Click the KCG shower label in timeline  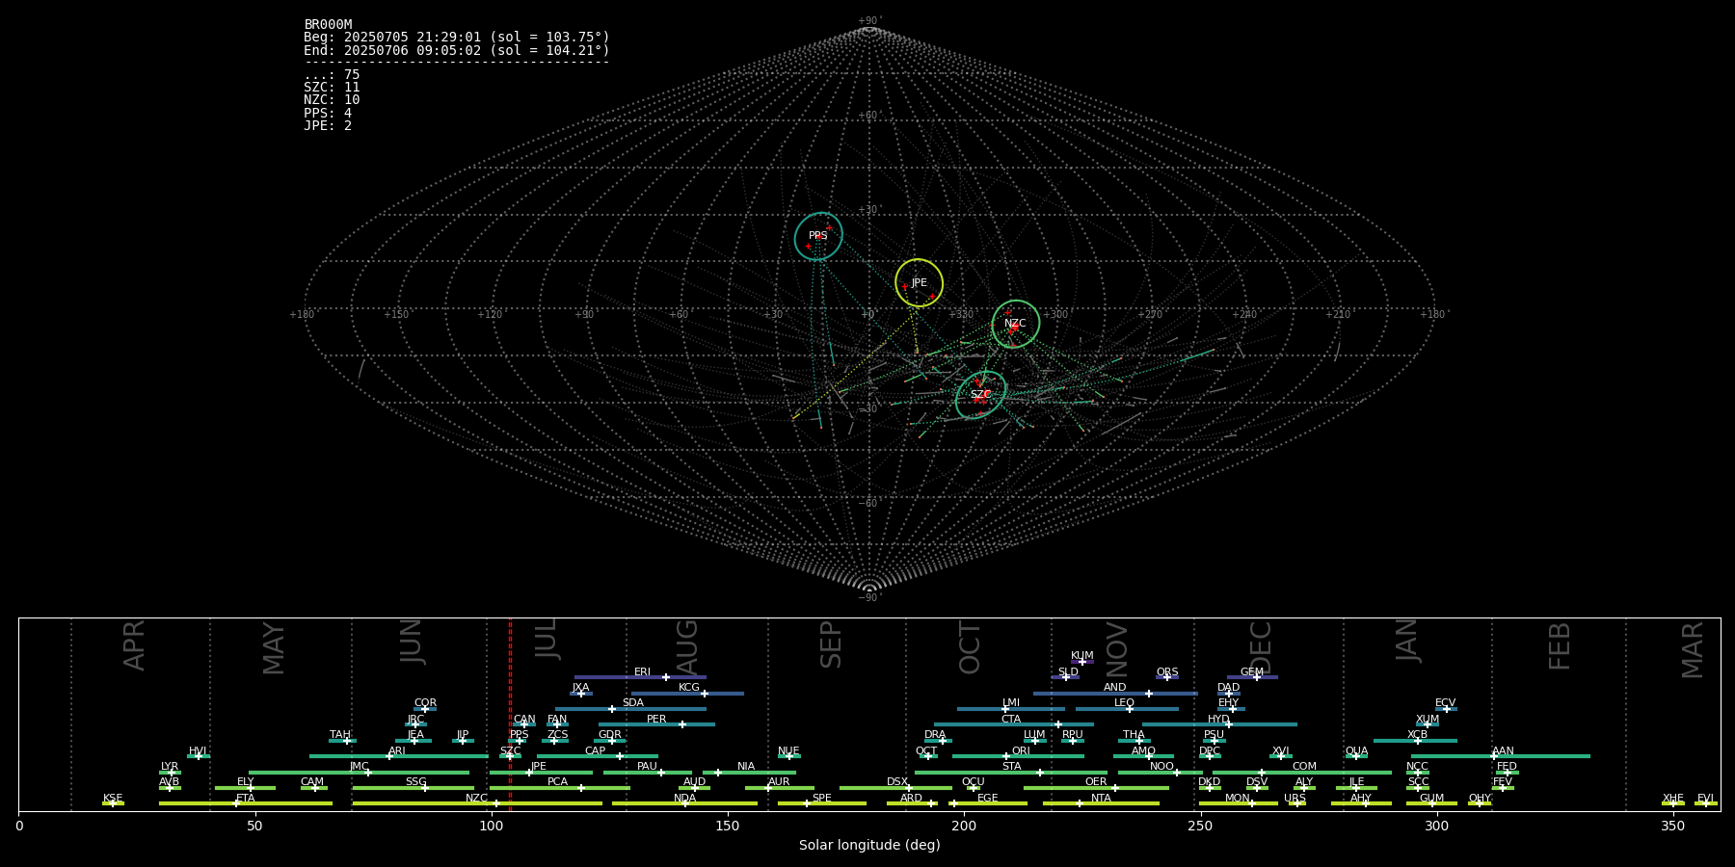(x=689, y=688)
